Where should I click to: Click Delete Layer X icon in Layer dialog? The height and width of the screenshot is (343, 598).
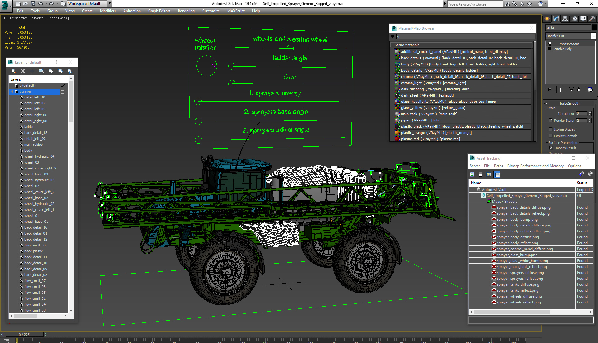(x=23, y=71)
